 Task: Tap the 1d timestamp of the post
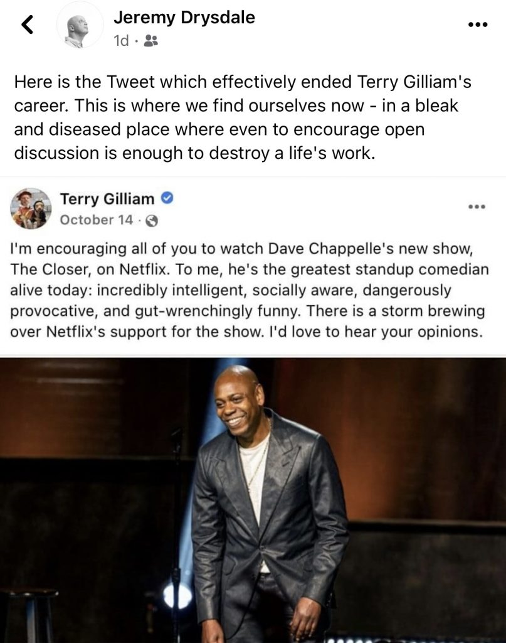click(121, 41)
